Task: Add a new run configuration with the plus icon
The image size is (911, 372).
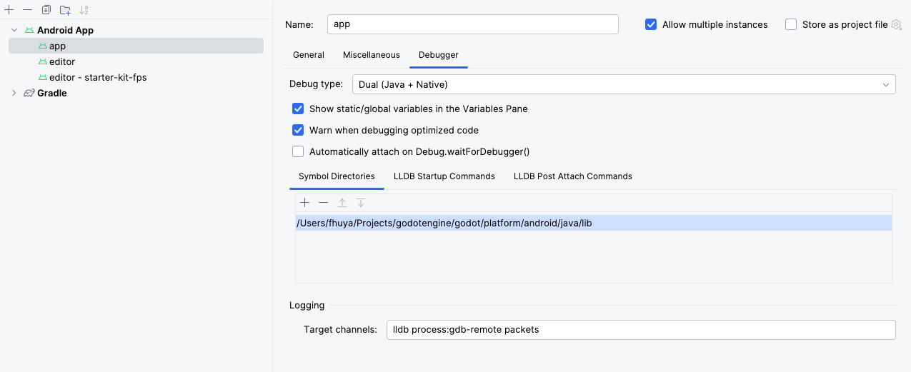Action: [x=9, y=10]
